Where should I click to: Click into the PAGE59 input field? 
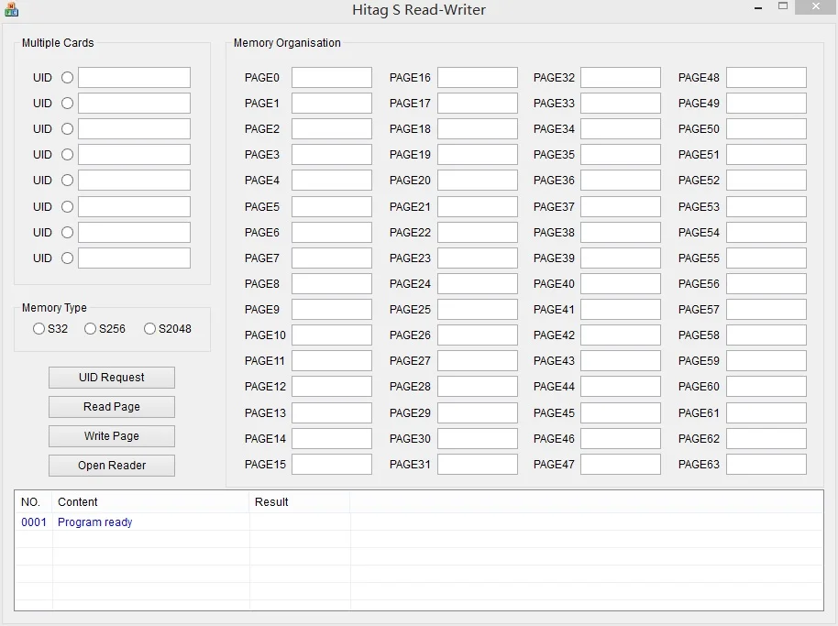click(766, 360)
